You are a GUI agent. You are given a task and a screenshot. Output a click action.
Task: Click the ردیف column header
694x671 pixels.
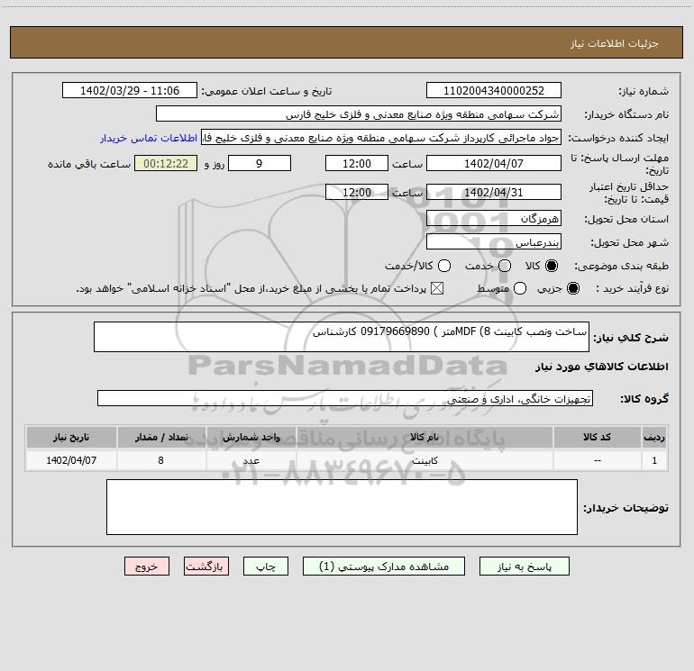click(654, 437)
